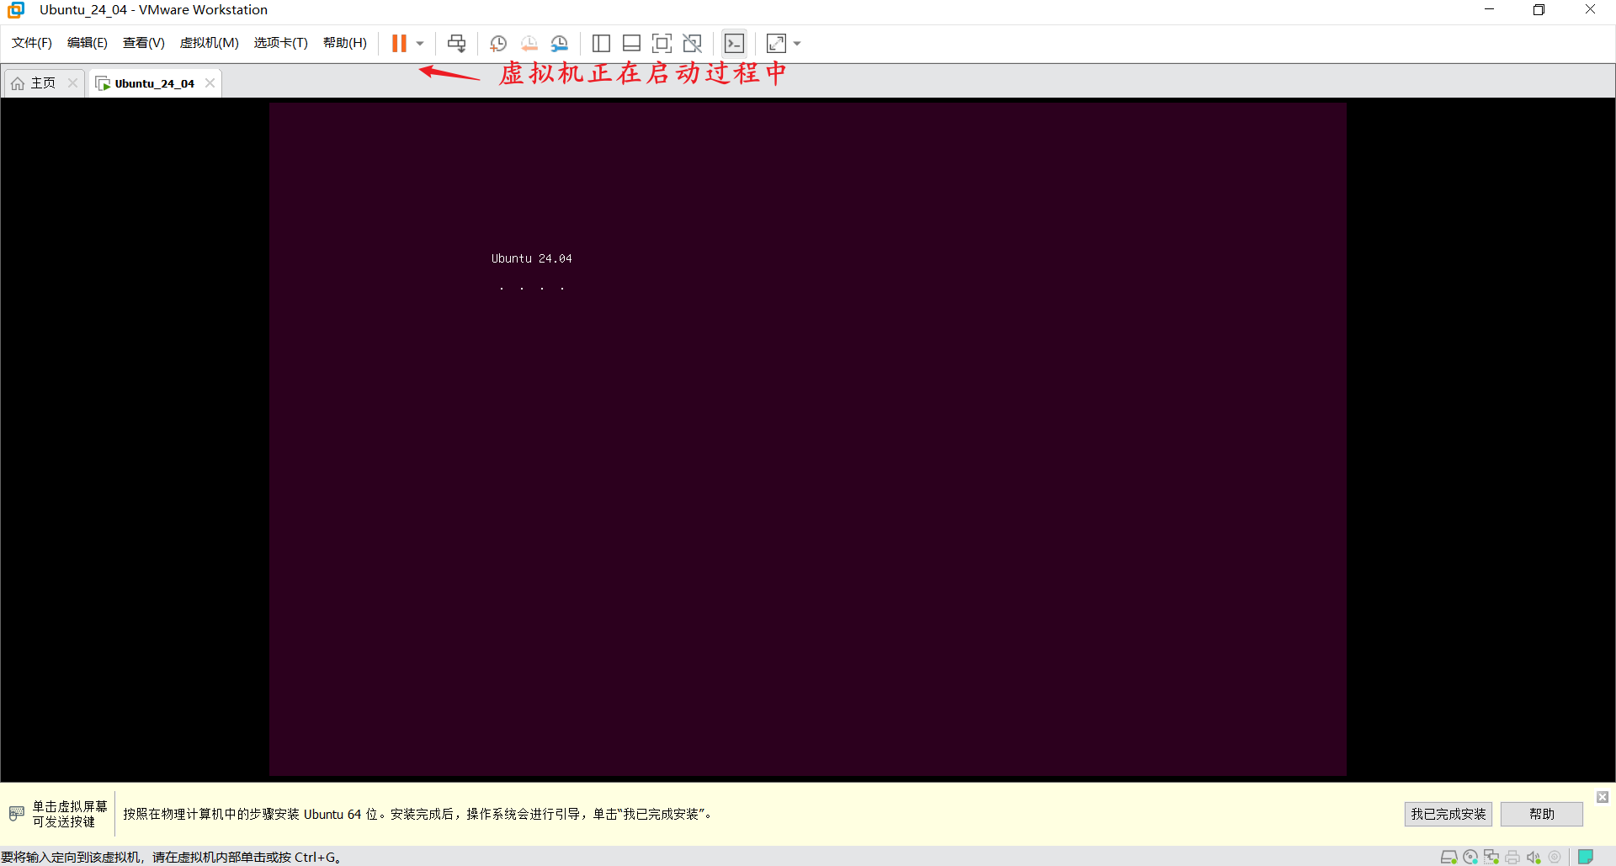Click the sound card status icon
The height and width of the screenshot is (866, 1616).
click(1534, 857)
